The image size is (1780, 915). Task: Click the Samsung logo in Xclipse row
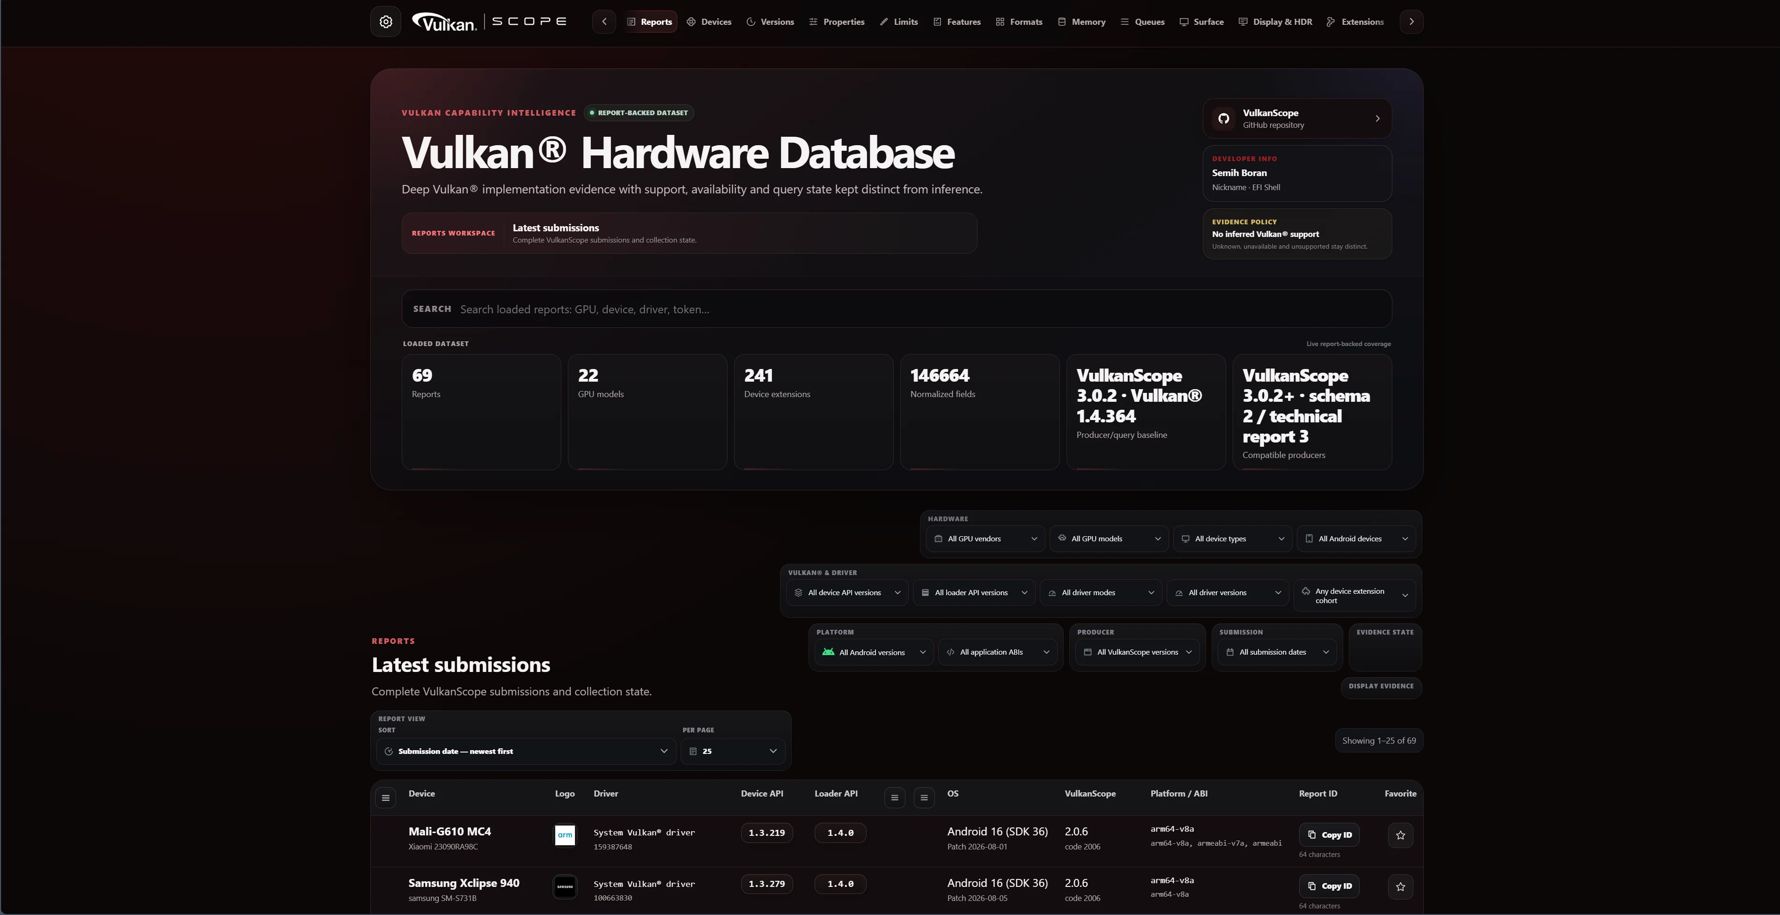(565, 886)
